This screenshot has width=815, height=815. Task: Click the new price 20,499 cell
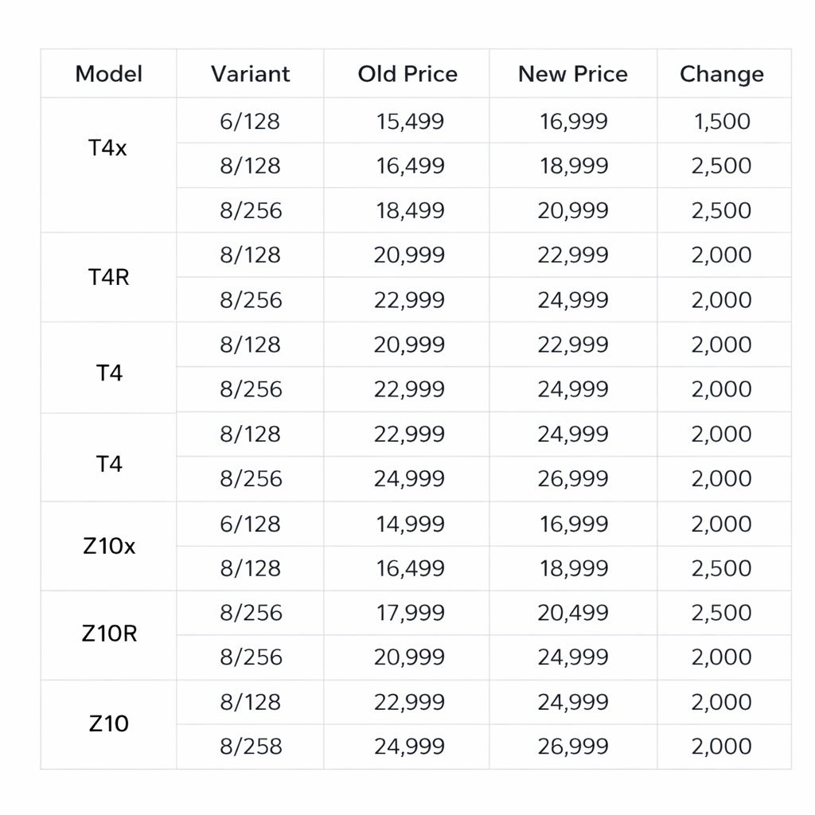click(574, 613)
